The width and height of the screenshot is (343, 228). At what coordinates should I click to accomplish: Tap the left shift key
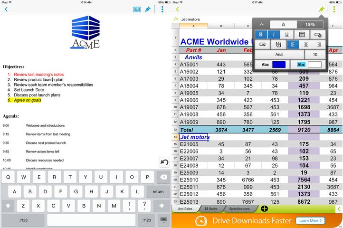pyautogui.click(x=8, y=206)
